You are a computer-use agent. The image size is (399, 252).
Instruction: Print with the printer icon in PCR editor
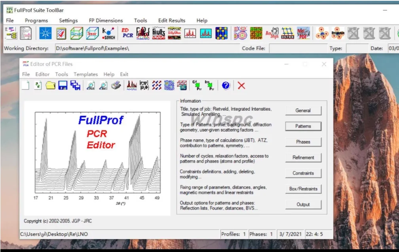coord(116,85)
